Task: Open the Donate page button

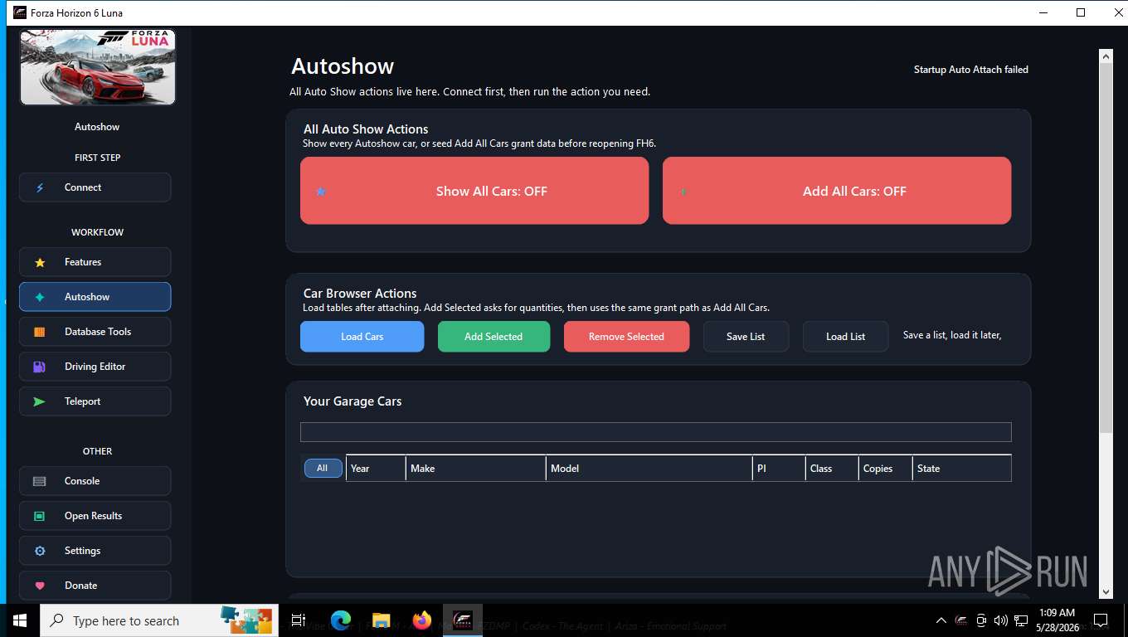Action: 95,586
